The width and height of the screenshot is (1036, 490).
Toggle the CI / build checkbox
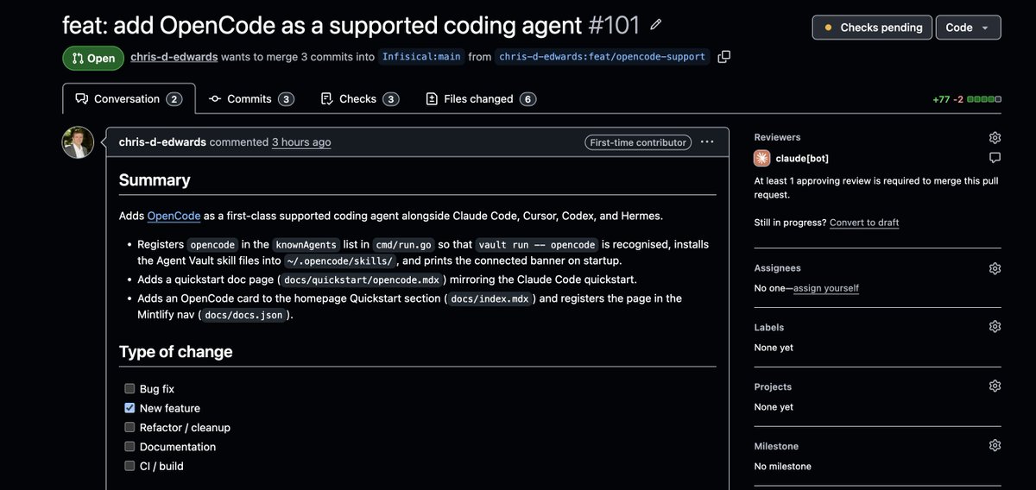[129, 466]
